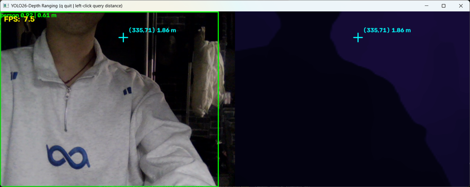Click the green "person 0.92 | 0.61 m" label
470x187 pixels.
[x=28, y=15]
